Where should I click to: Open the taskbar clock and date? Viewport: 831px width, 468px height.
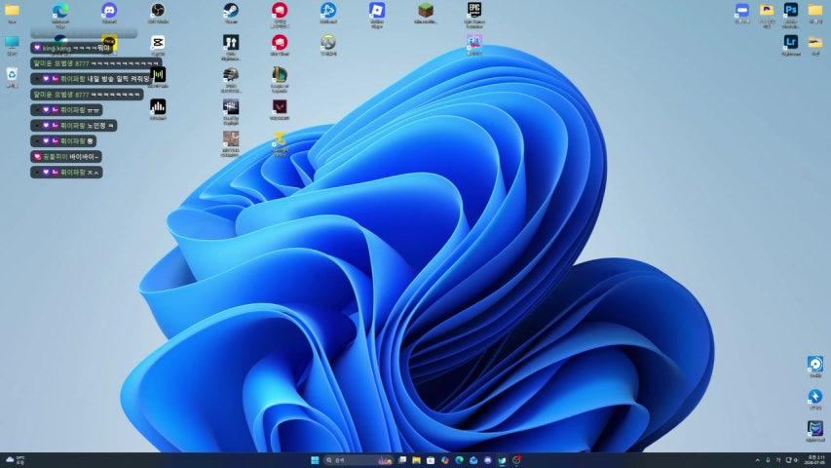(x=815, y=460)
